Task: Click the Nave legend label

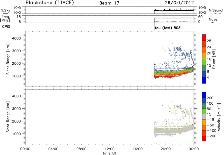Action: 213,20
